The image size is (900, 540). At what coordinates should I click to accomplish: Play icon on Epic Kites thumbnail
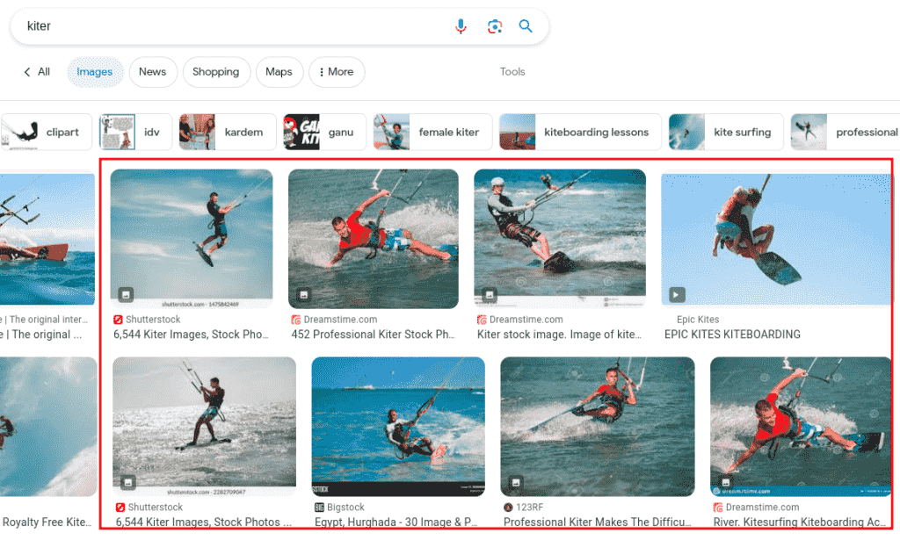677,295
